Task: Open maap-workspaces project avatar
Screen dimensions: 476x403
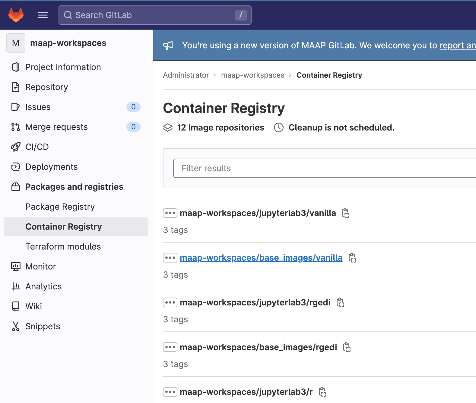Action: coord(16,43)
